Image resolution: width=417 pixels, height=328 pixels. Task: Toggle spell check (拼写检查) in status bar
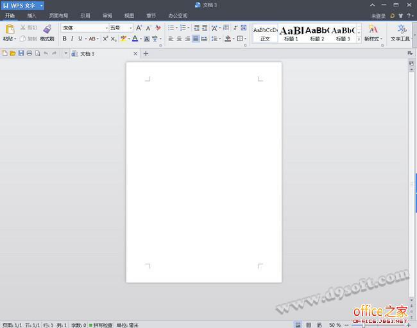[101, 325]
